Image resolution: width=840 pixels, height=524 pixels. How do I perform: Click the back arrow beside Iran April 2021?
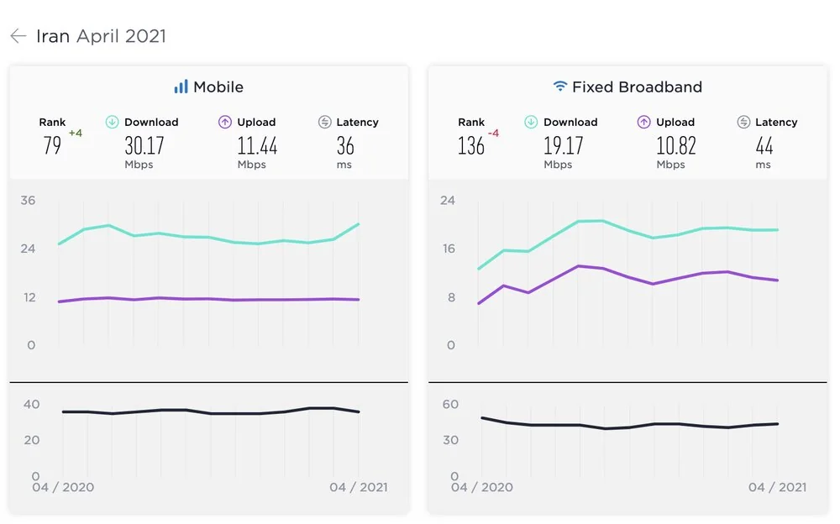coord(18,37)
